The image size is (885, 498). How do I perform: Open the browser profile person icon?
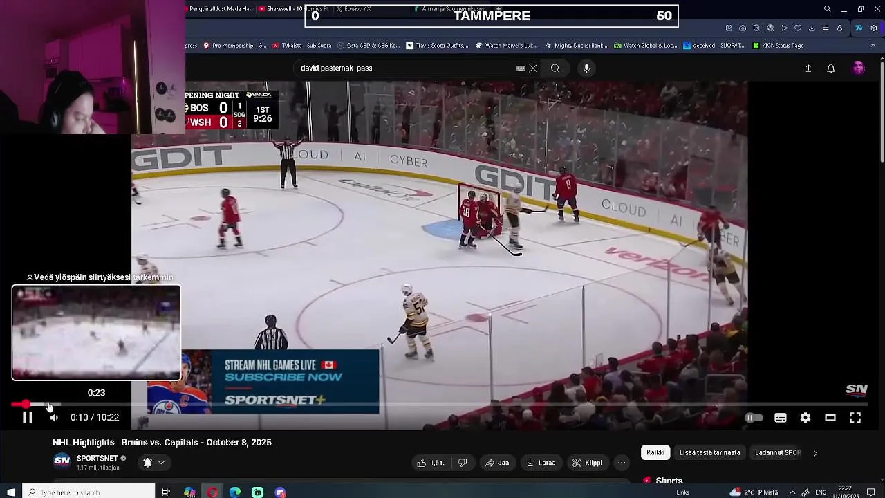(839, 28)
